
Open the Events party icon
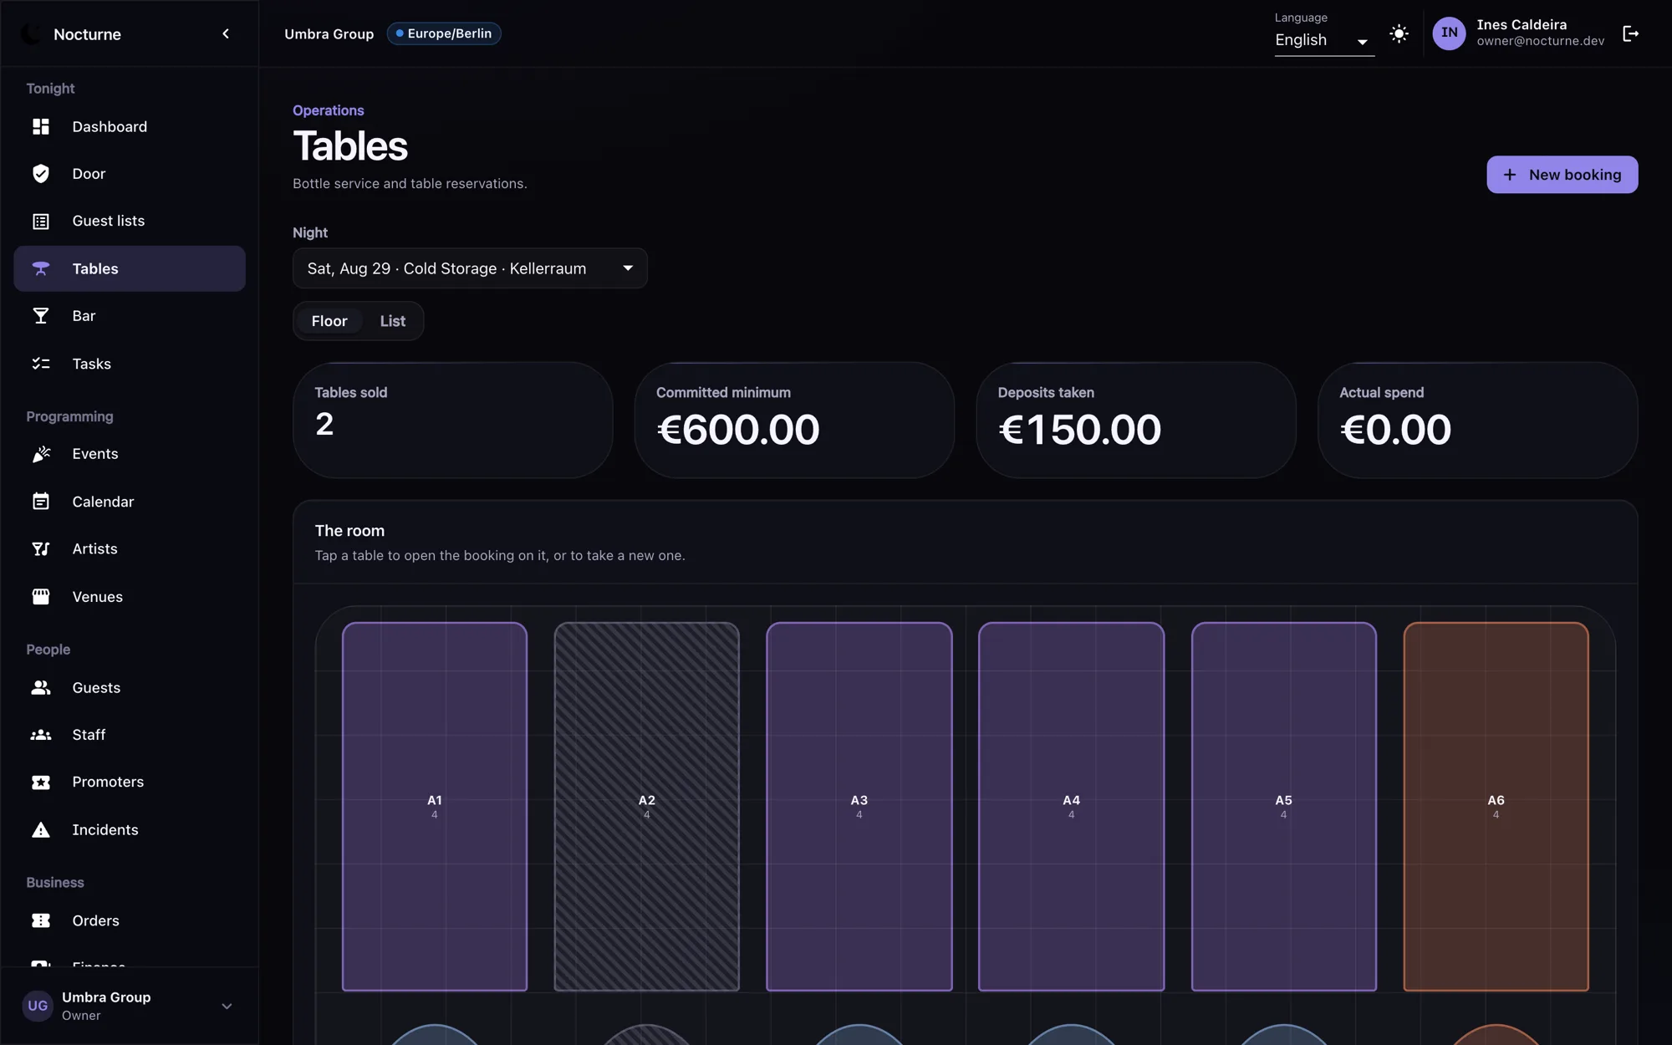pyautogui.click(x=40, y=454)
